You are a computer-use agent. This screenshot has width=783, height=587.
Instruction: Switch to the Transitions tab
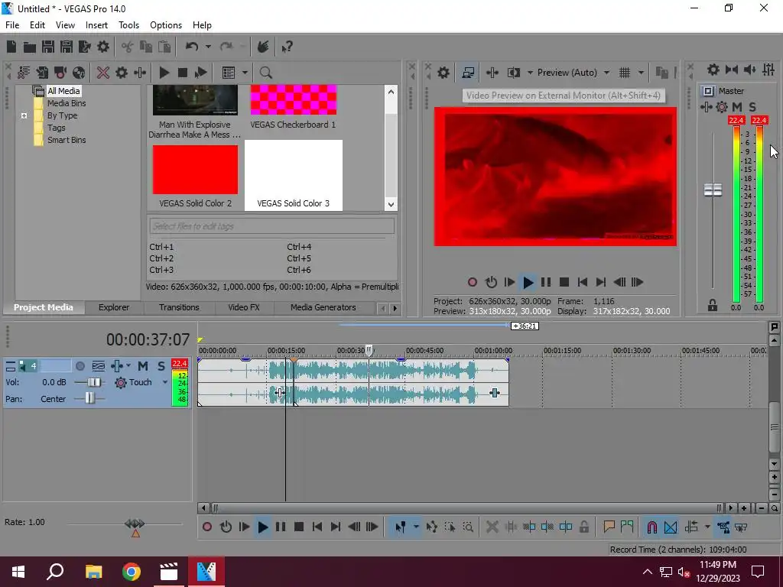pos(179,307)
